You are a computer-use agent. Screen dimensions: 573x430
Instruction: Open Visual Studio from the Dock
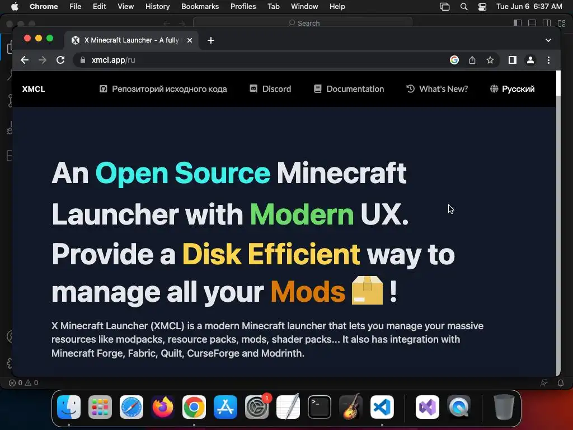[428, 407]
